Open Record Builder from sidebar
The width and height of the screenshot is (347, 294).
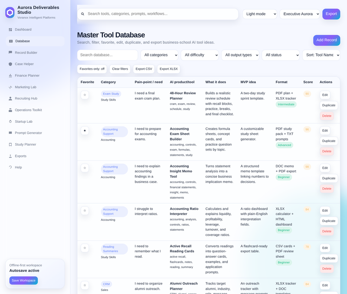pyautogui.click(x=35, y=52)
